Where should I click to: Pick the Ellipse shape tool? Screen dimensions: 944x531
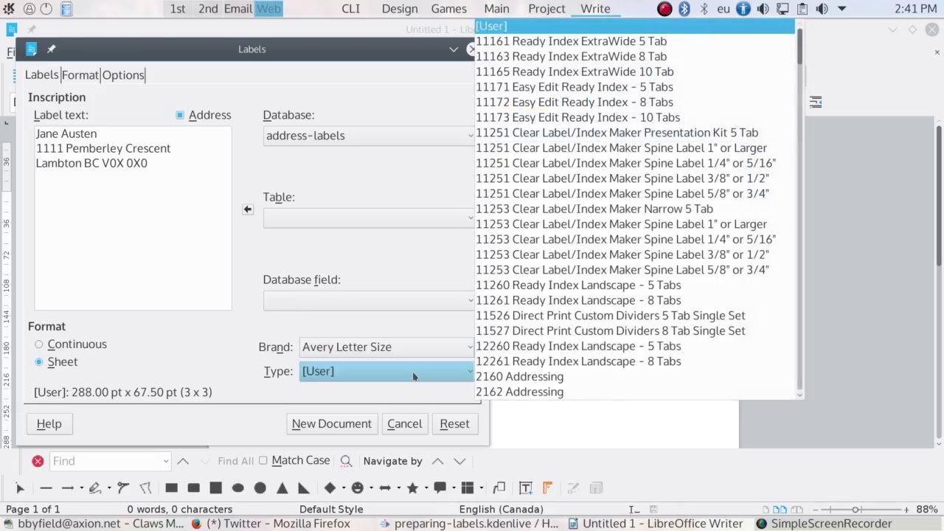(237, 488)
